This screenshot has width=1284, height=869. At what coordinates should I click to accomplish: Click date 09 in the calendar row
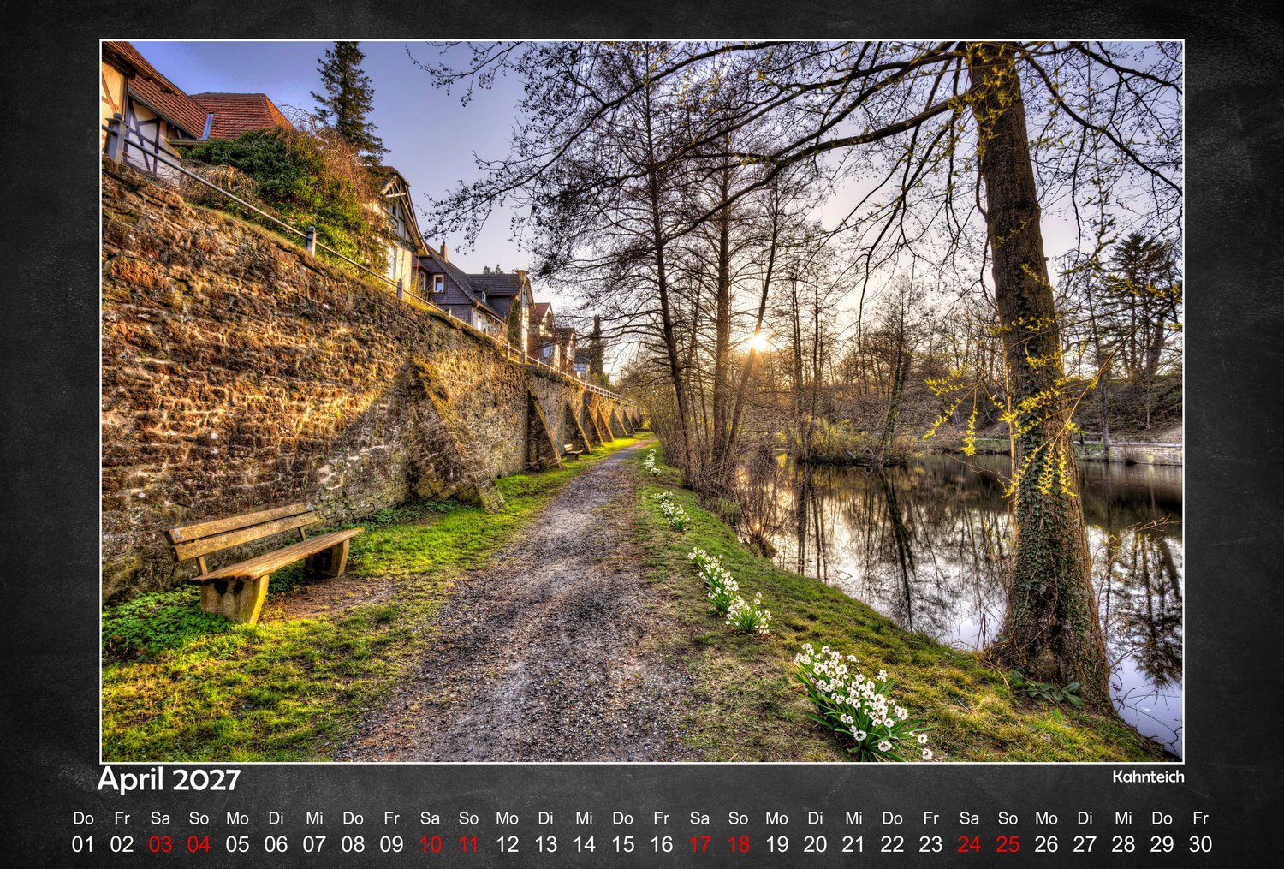(391, 844)
